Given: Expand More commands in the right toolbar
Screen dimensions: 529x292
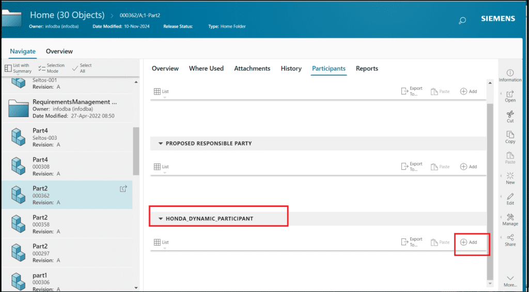Looking at the screenshot, I should (510, 280).
